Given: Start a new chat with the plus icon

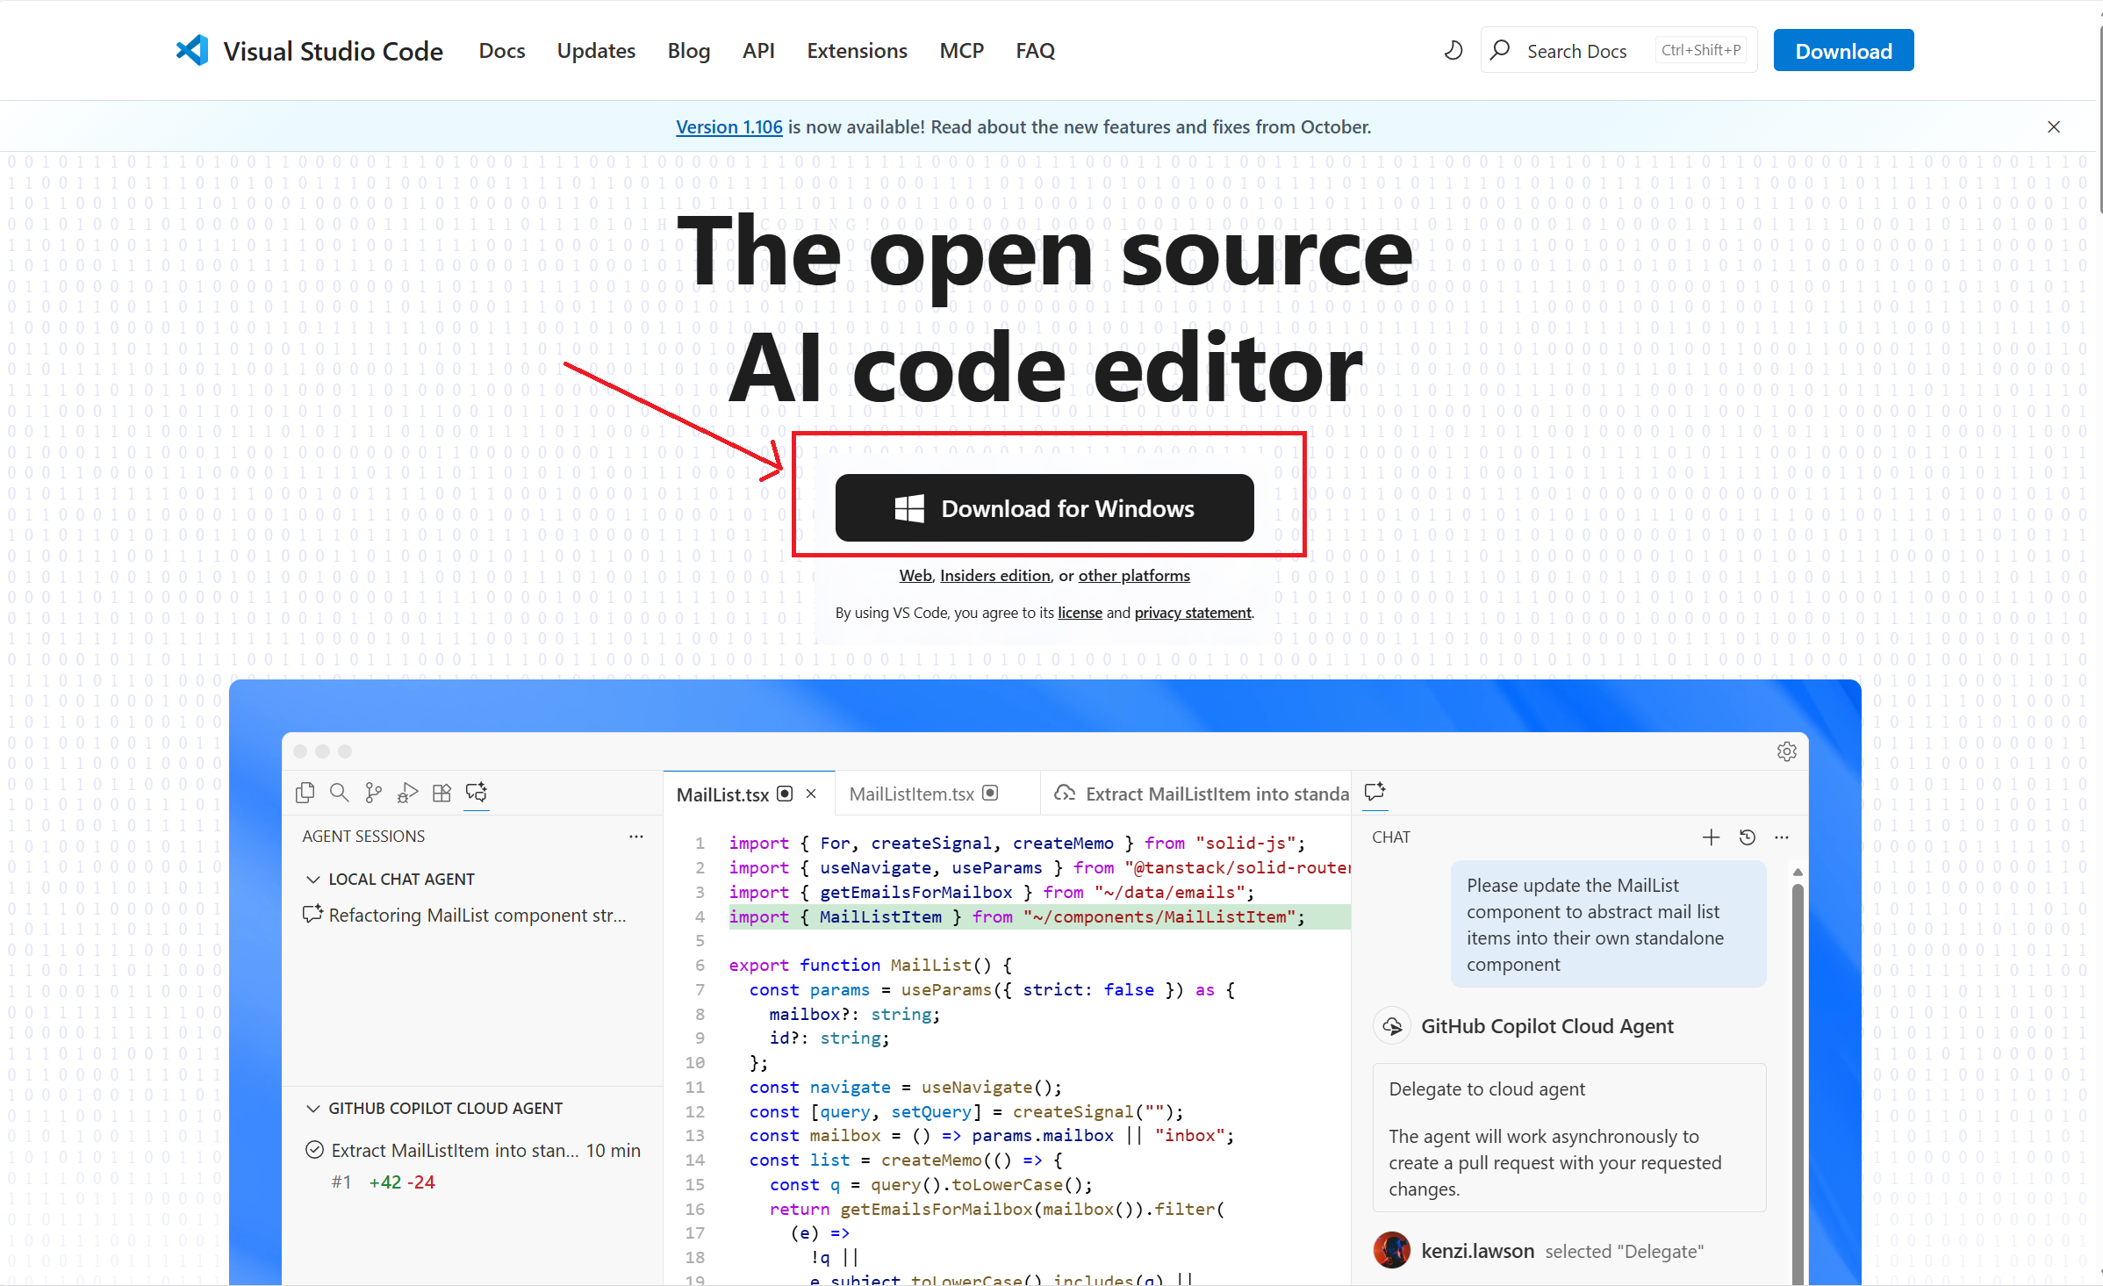Looking at the screenshot, I should (x=1711, y=837).
